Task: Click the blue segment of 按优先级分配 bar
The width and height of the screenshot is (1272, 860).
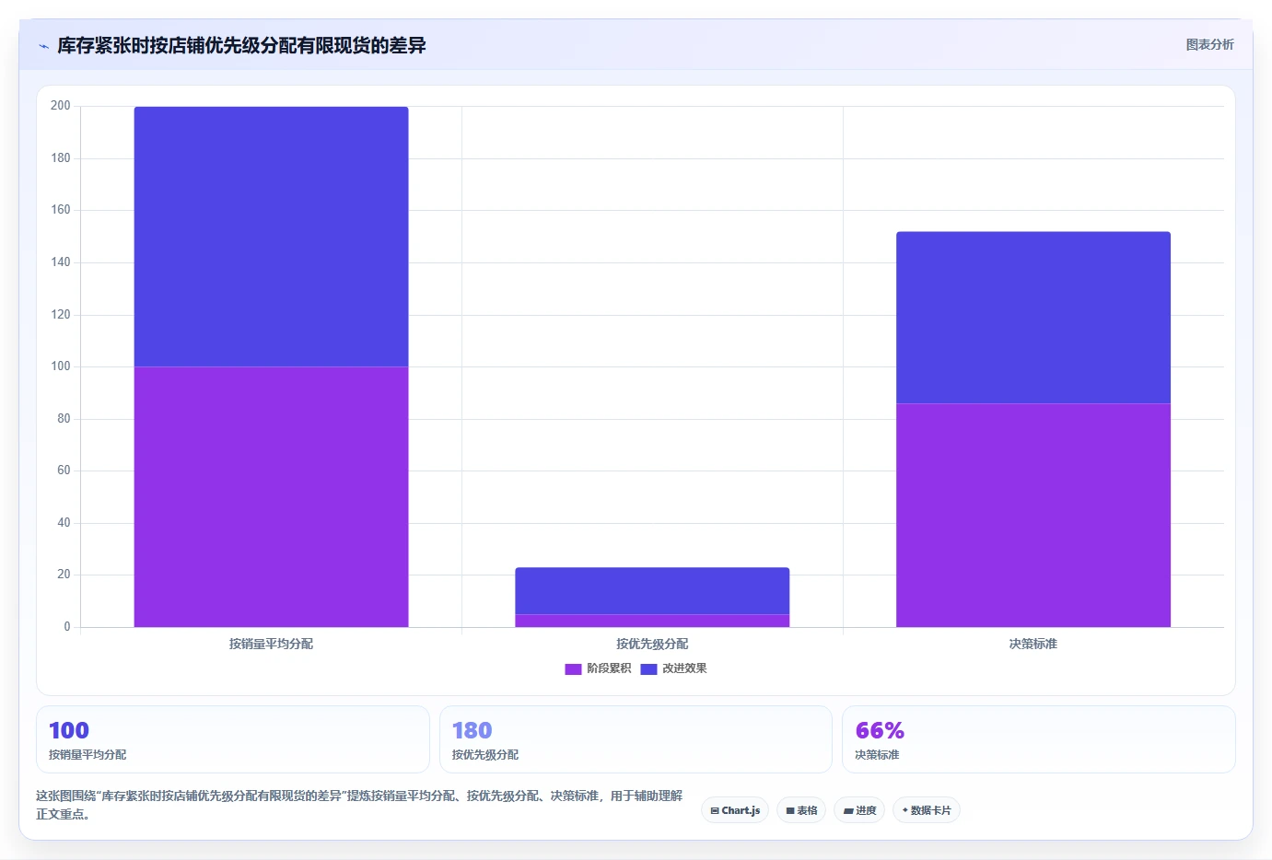Action: pyautogui.click(x=652, y=591)
